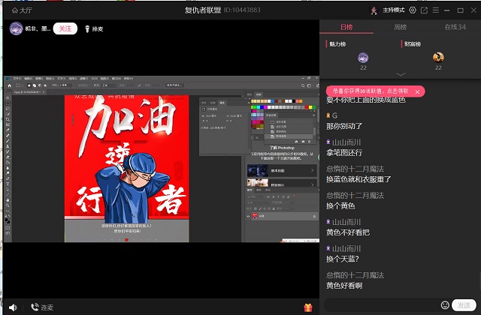This screenshot has height=315, width=481.
Task: Expand the ranking panel chevron
Action: point(401,74)
